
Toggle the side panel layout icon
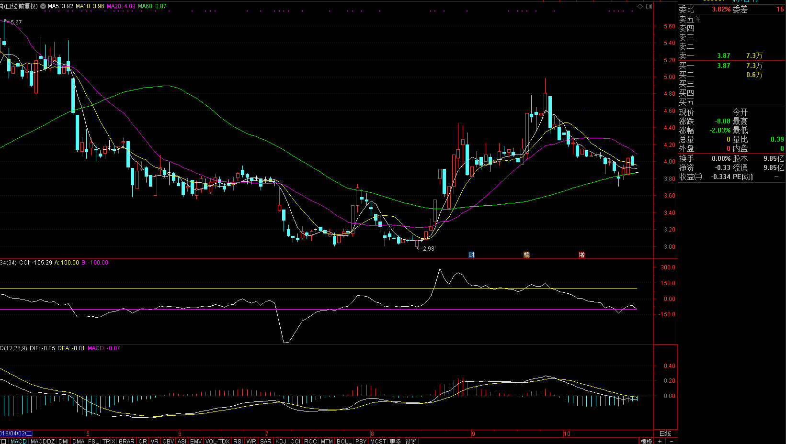pyautogui.click(x=649, y=6)
